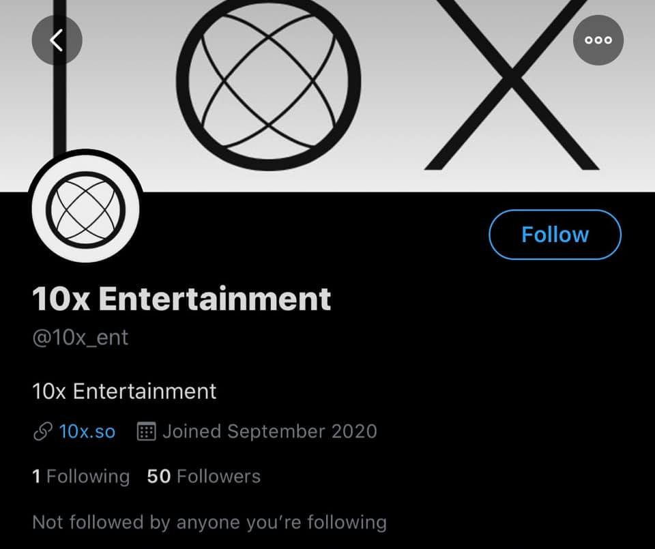The image size is (655, 549).
Task: Tap "Not followed by anyone you're following"
Action: point(209,522)
